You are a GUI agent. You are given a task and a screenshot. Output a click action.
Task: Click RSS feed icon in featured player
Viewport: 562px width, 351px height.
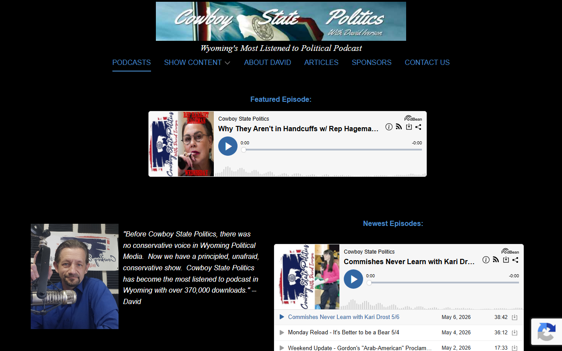pos(399,127)
